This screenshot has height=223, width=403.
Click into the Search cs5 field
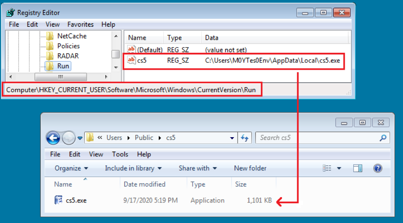click(319, 138)
